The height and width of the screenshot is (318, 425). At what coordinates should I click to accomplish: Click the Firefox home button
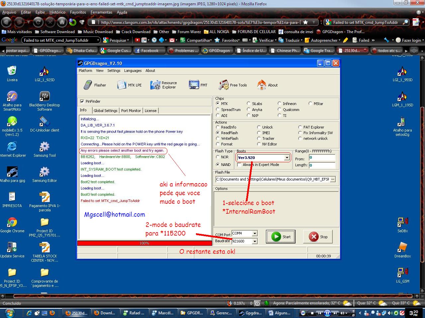point(62,22)
